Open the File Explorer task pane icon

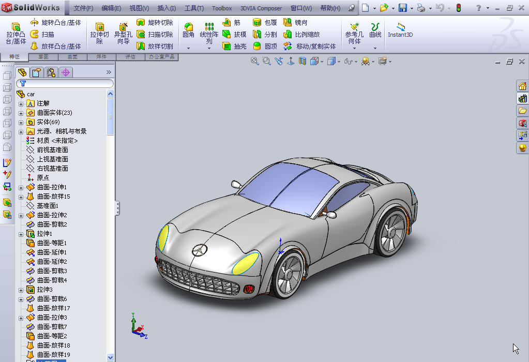point(523,111)
